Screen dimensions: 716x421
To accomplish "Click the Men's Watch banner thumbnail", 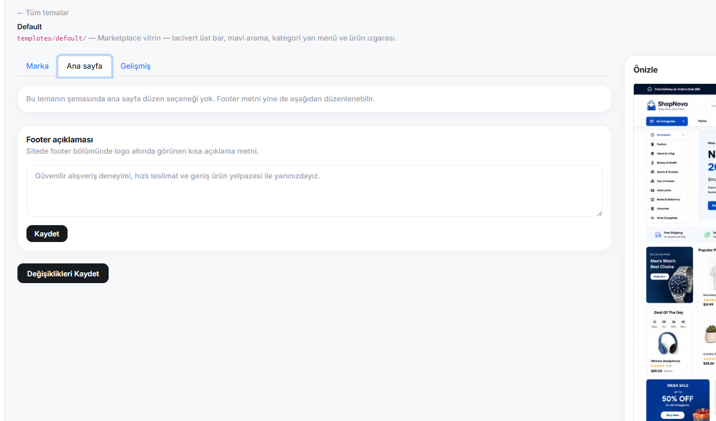I will pos(669,275).
